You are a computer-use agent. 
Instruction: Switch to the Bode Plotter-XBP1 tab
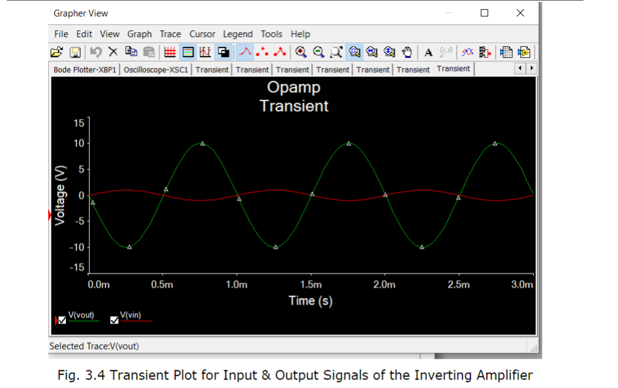tap(85, 70)
